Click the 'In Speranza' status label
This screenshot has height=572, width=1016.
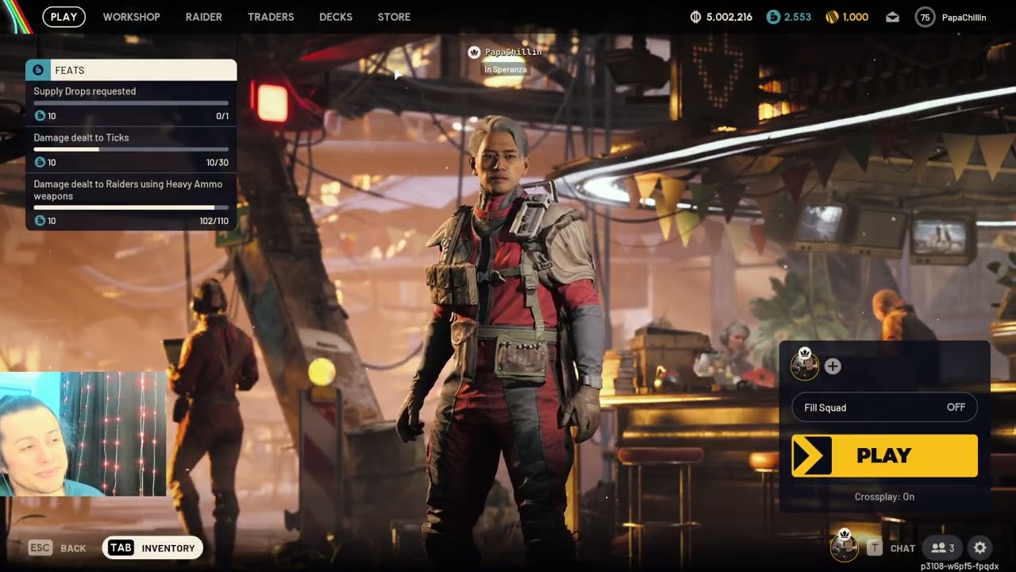(x=506, y=70)
